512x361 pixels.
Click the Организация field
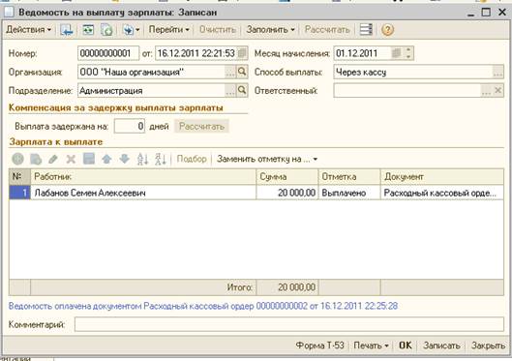pos(152,73)
